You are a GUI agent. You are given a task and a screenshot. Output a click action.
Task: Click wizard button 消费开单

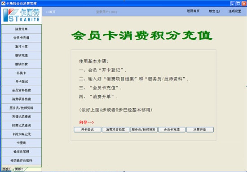point(200,130)
